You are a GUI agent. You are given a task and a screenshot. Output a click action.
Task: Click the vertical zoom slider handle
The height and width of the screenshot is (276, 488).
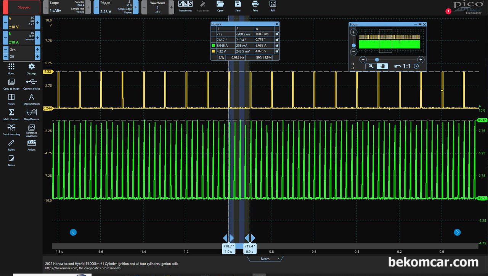tap(354, 45)
